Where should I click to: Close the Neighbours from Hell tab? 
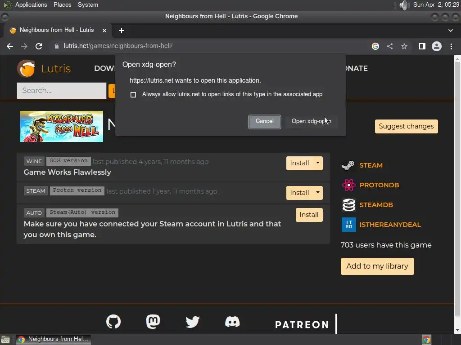coord(104,31)
